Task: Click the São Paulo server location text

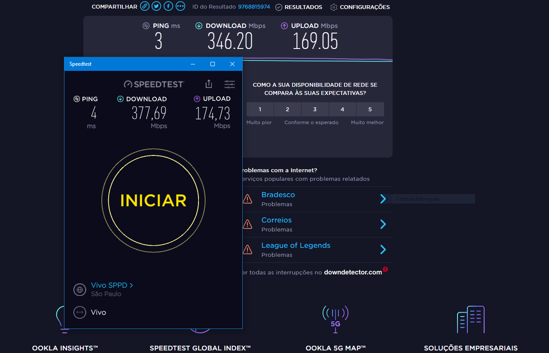Action: 106,294
